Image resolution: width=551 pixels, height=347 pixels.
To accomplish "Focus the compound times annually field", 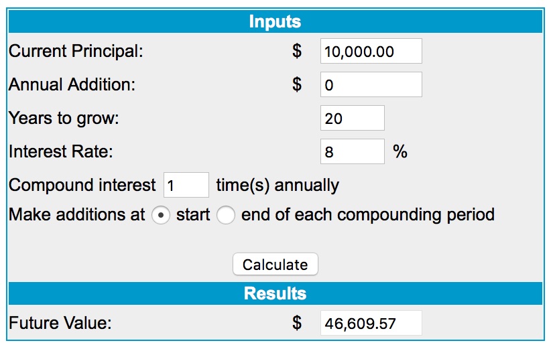I will [186, 185].
